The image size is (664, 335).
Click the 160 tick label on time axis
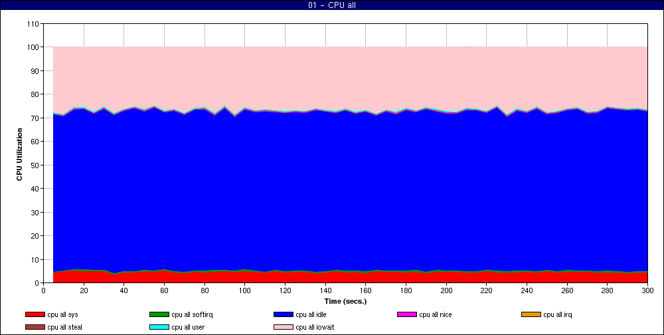tap(365, 290)
